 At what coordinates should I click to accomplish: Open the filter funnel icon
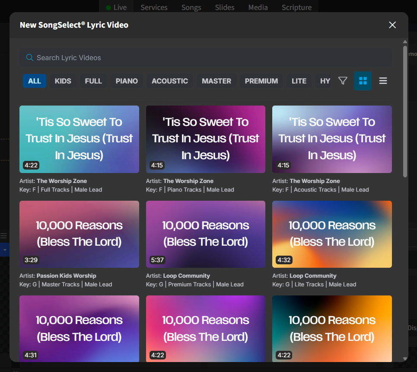(343, 81)
